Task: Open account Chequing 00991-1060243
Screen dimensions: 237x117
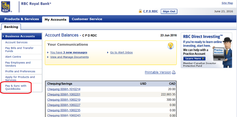Action: 64,115
